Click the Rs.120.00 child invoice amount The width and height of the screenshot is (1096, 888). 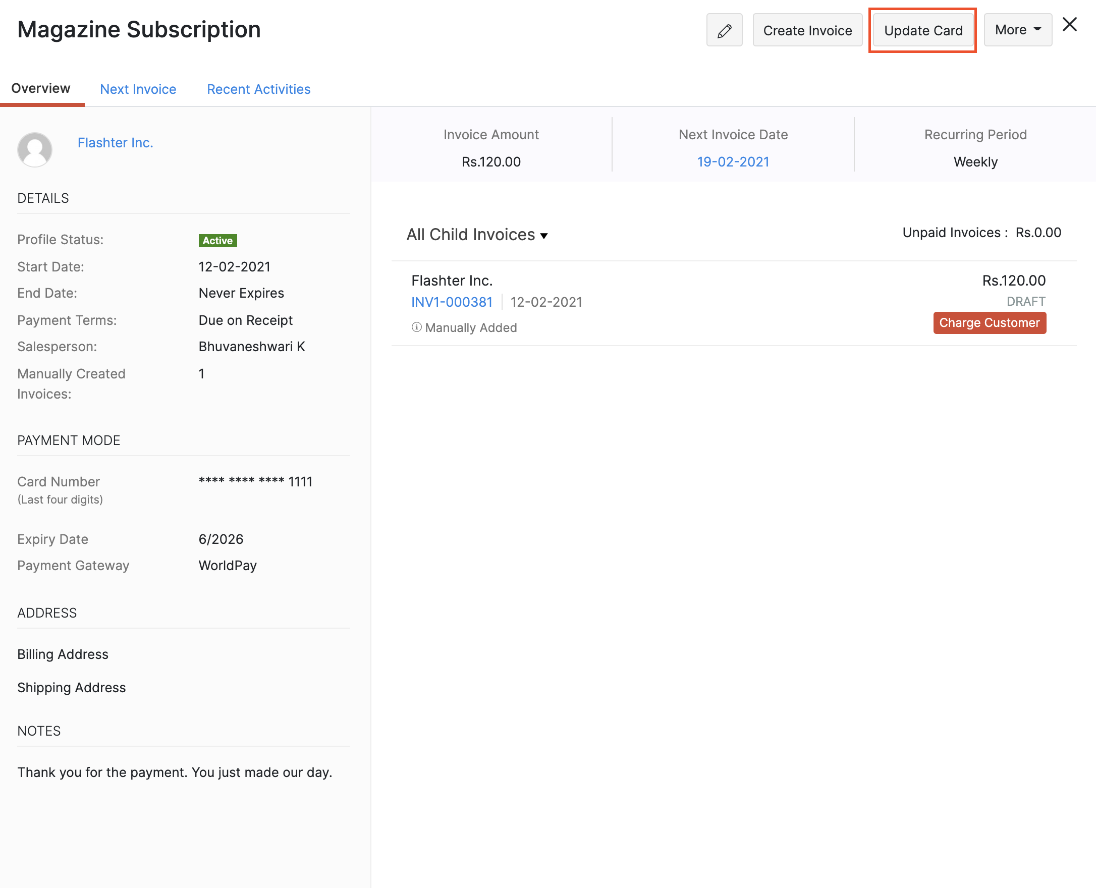click(x=1014, y=281)
